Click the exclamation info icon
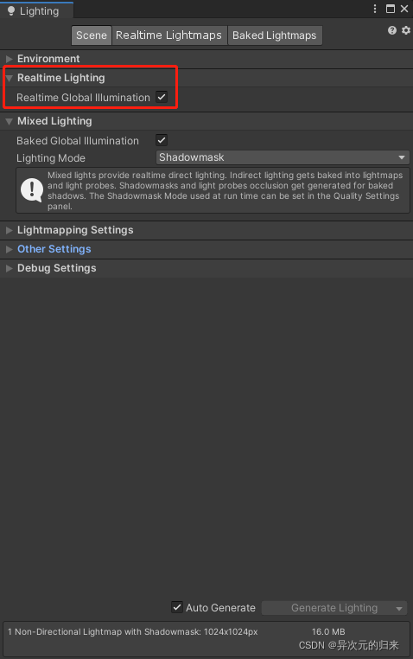 [x=32, y=190]
